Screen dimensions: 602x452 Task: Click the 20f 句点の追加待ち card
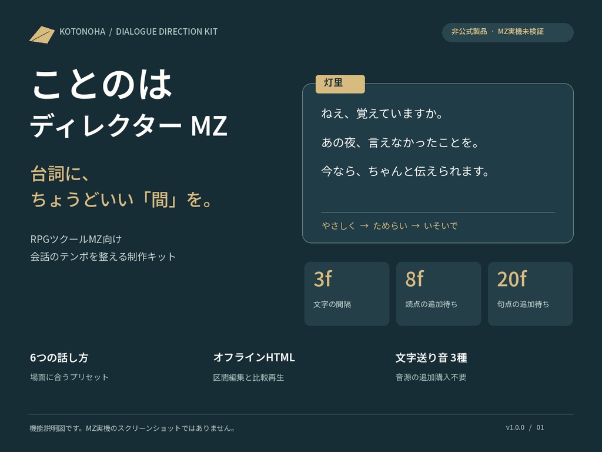pyautogui.click(x=530, y=294)
